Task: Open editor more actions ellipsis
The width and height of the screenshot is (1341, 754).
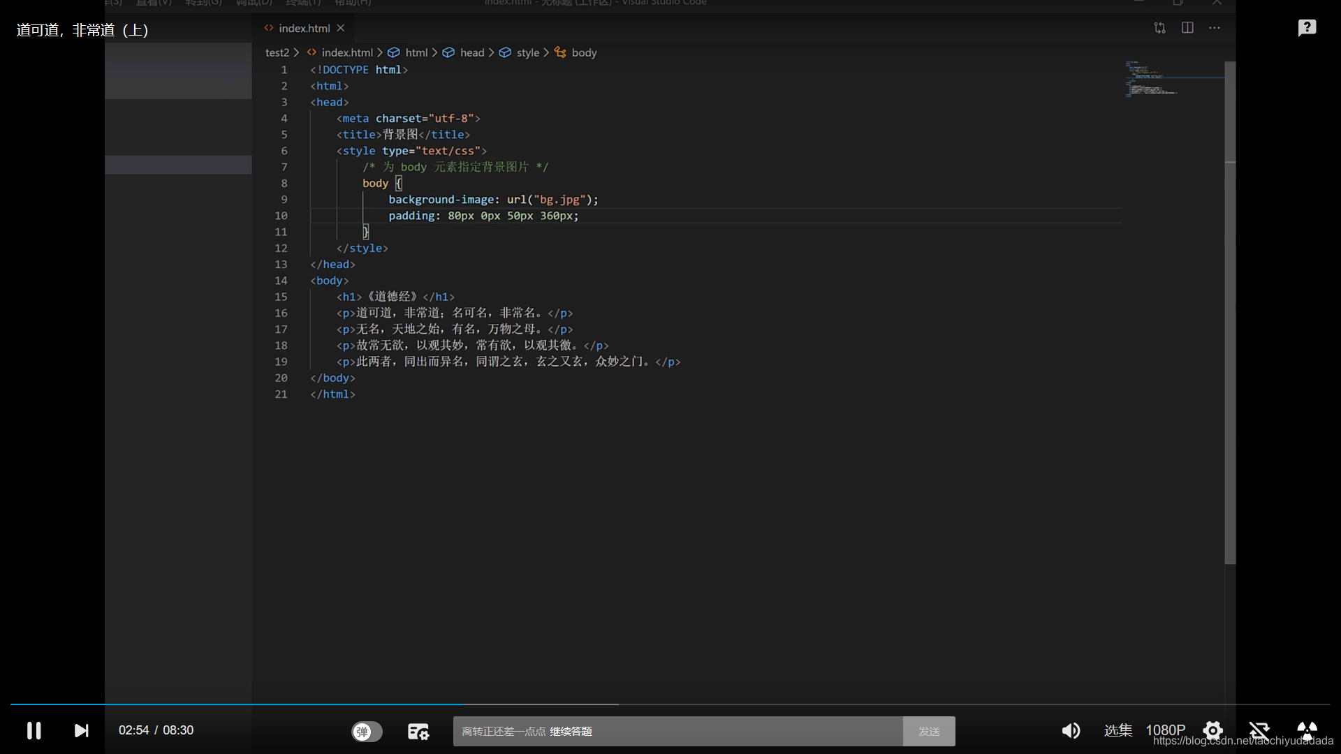Action: click(1215, 28)
